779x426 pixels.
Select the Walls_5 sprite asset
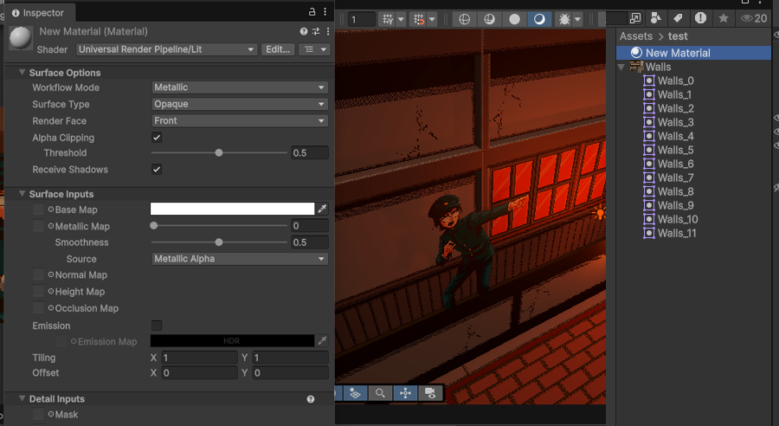[675, 150]
